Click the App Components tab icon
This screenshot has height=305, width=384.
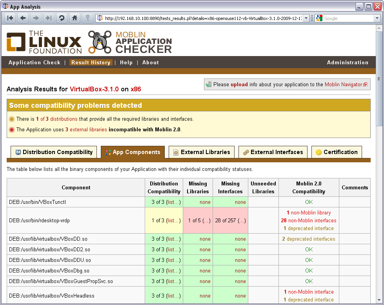click(x=108, y=152)
